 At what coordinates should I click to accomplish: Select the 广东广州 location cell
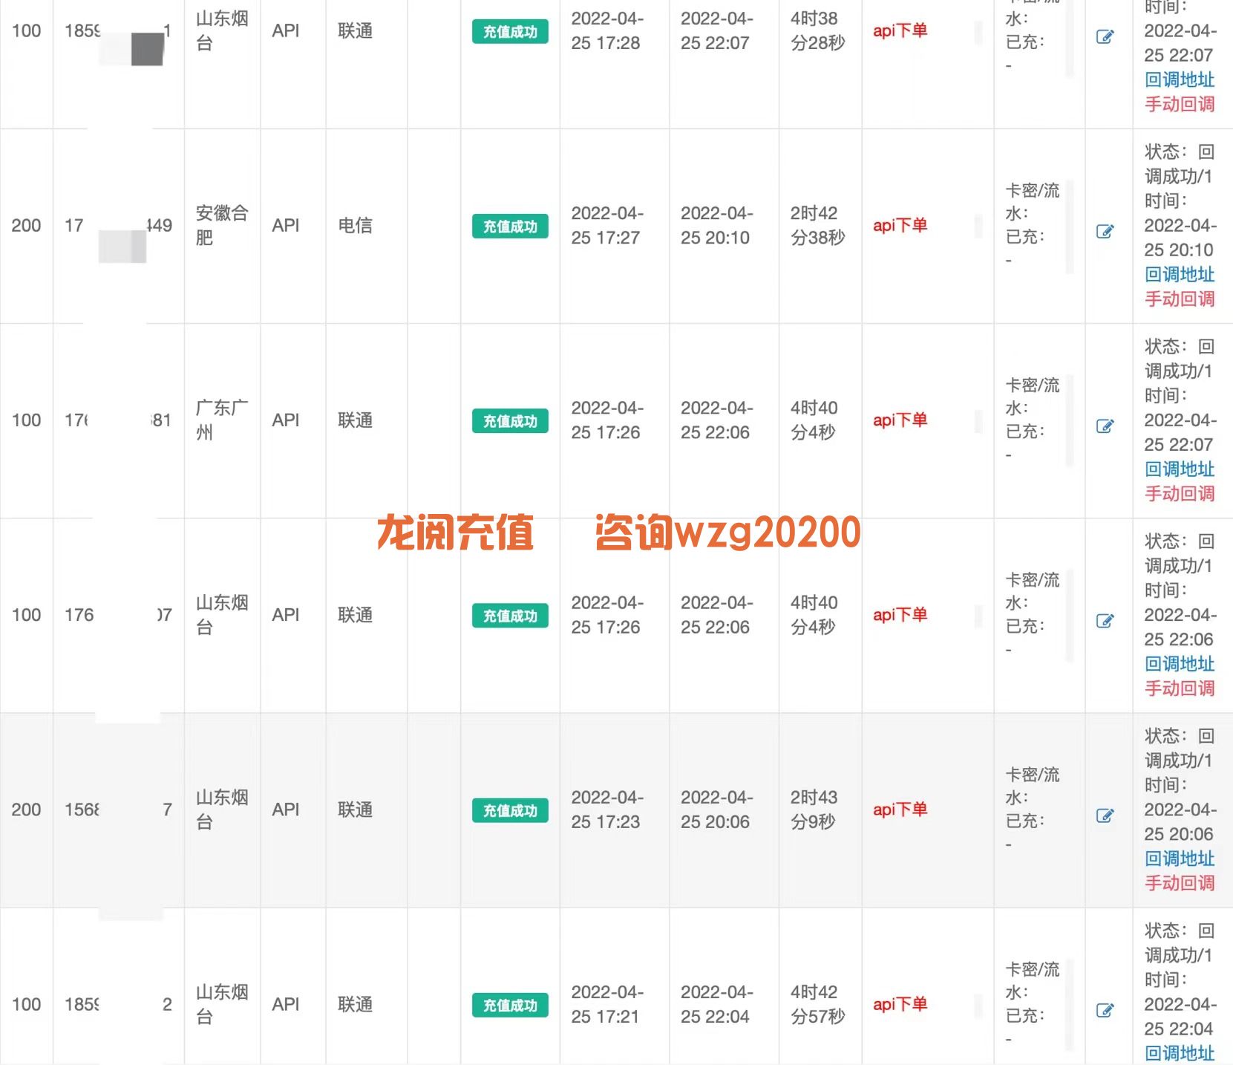[x=221, y=420]
